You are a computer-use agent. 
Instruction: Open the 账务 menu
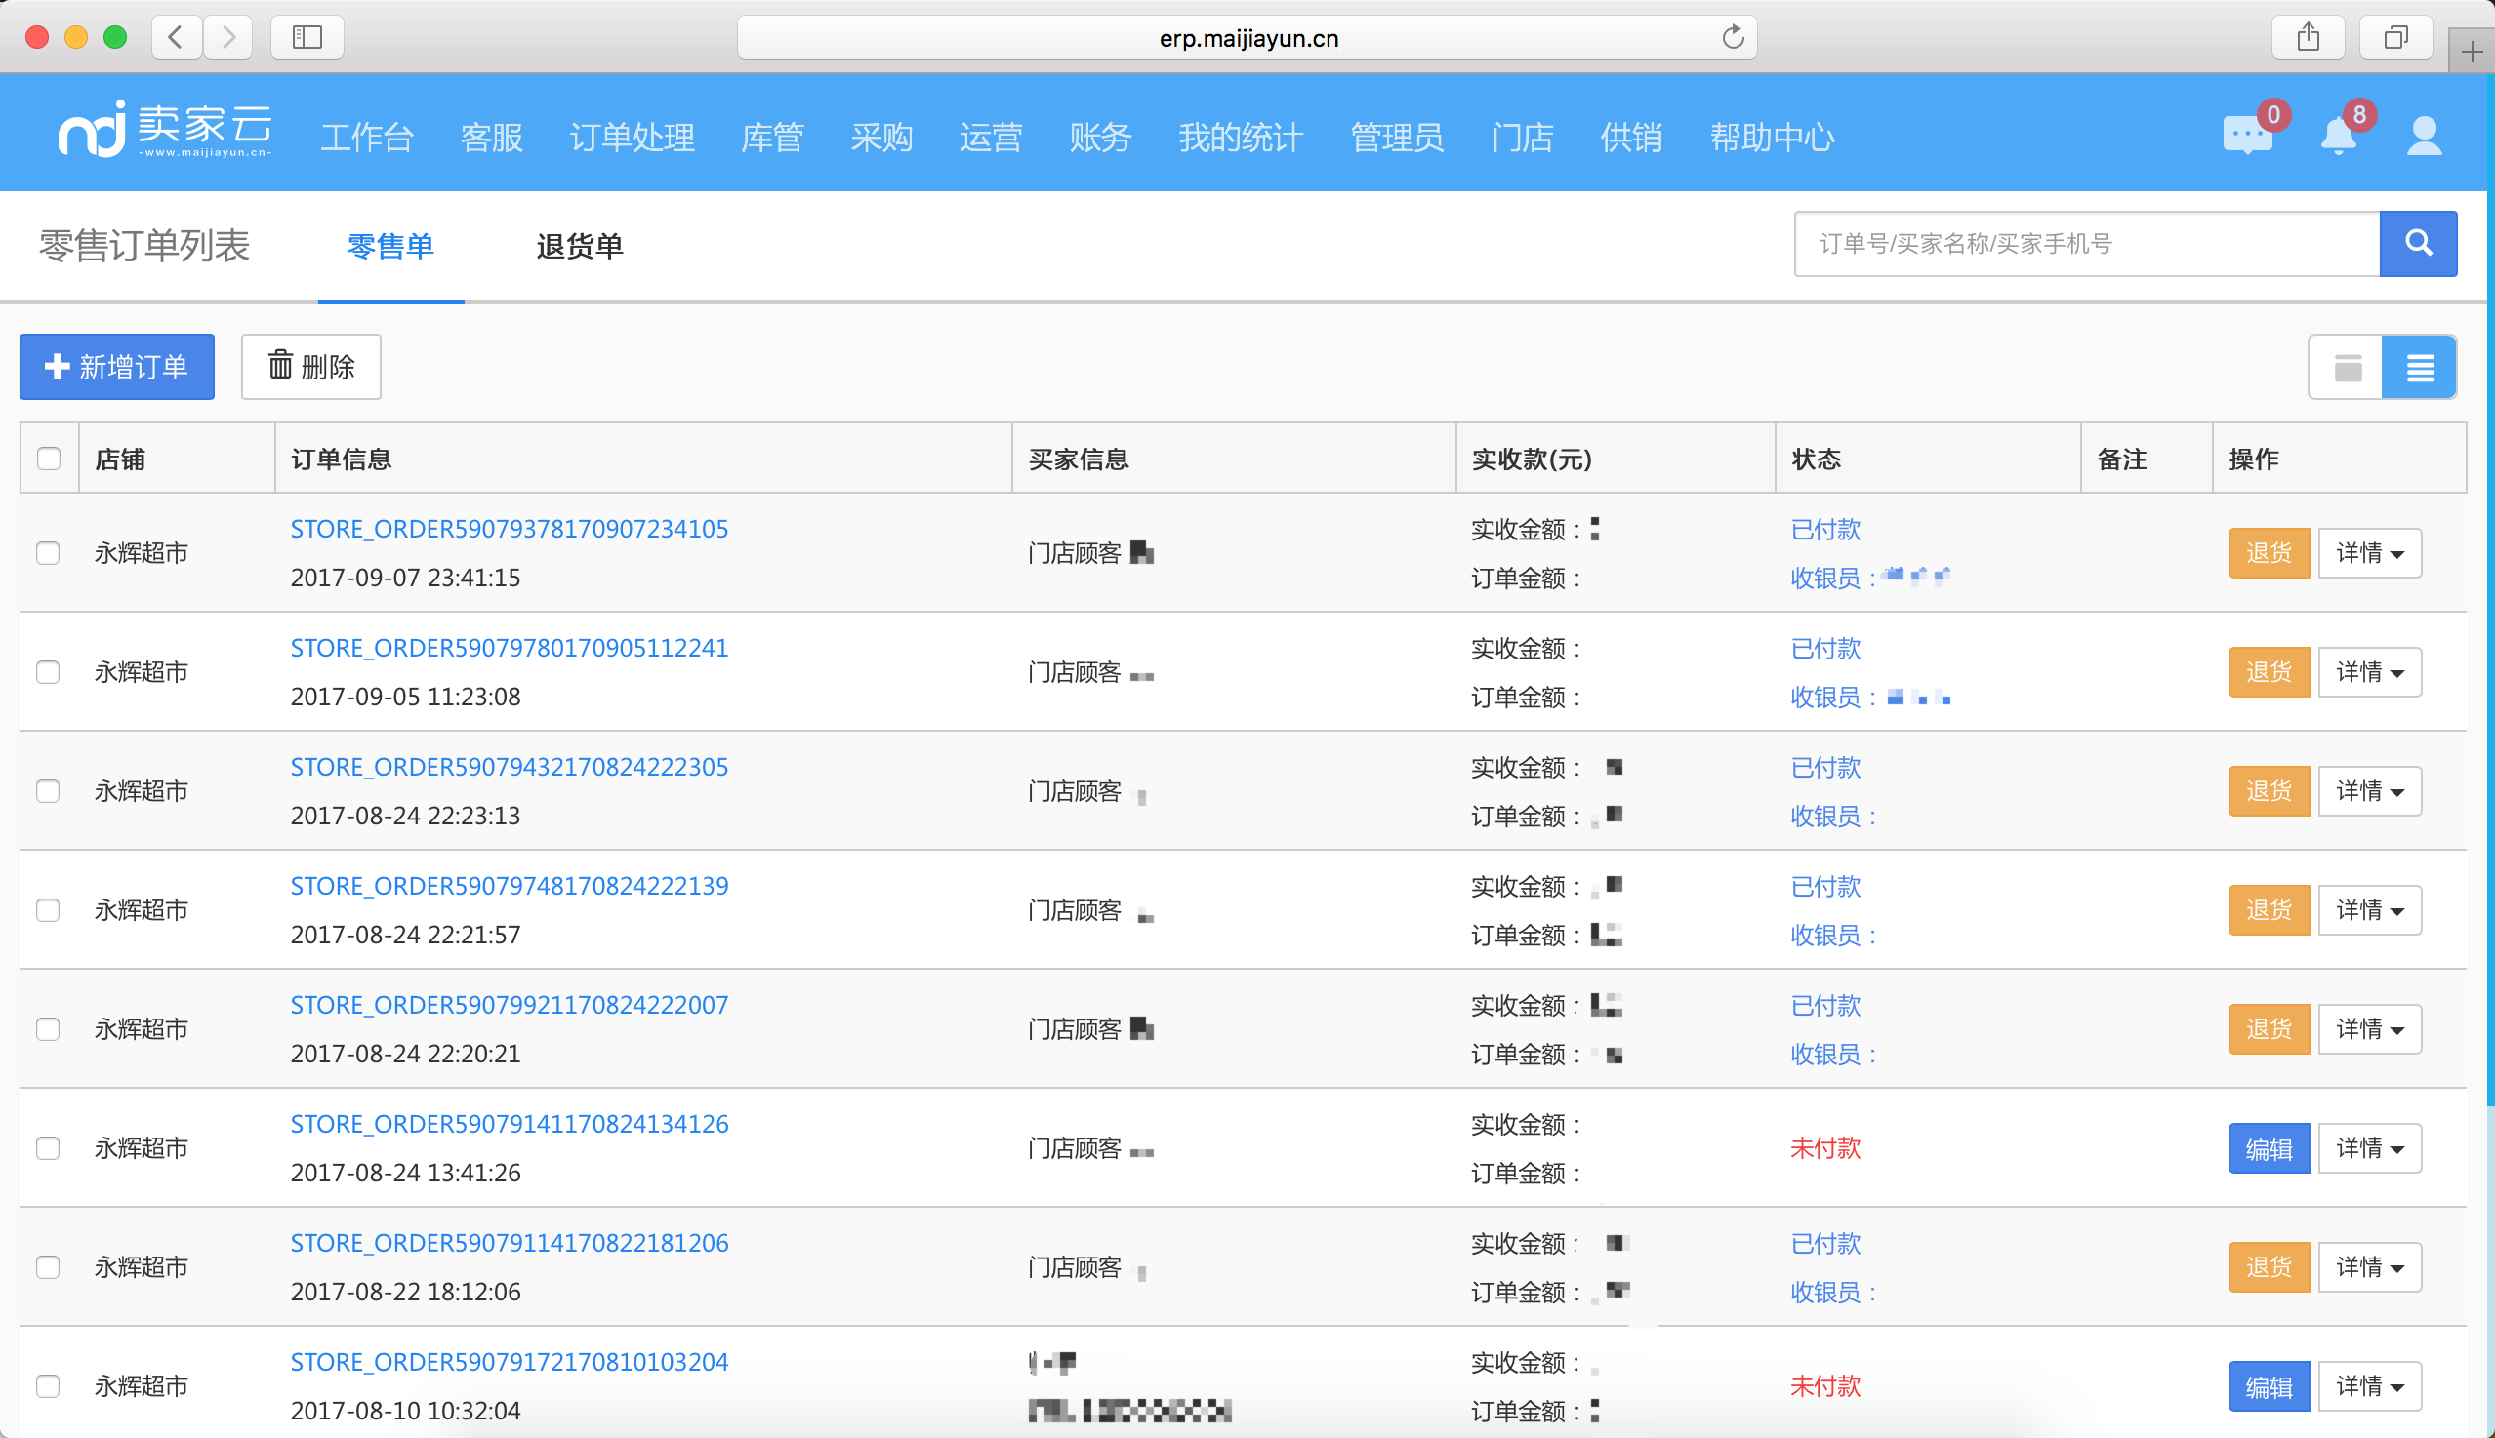(x=1101, y=138)
